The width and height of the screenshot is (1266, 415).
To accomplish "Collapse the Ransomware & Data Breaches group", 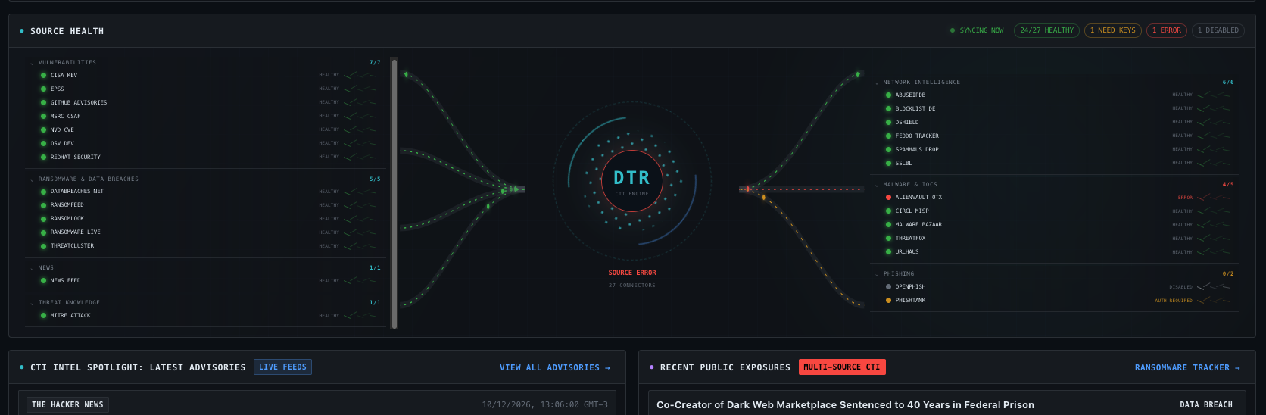I will [x=32, y=179].
